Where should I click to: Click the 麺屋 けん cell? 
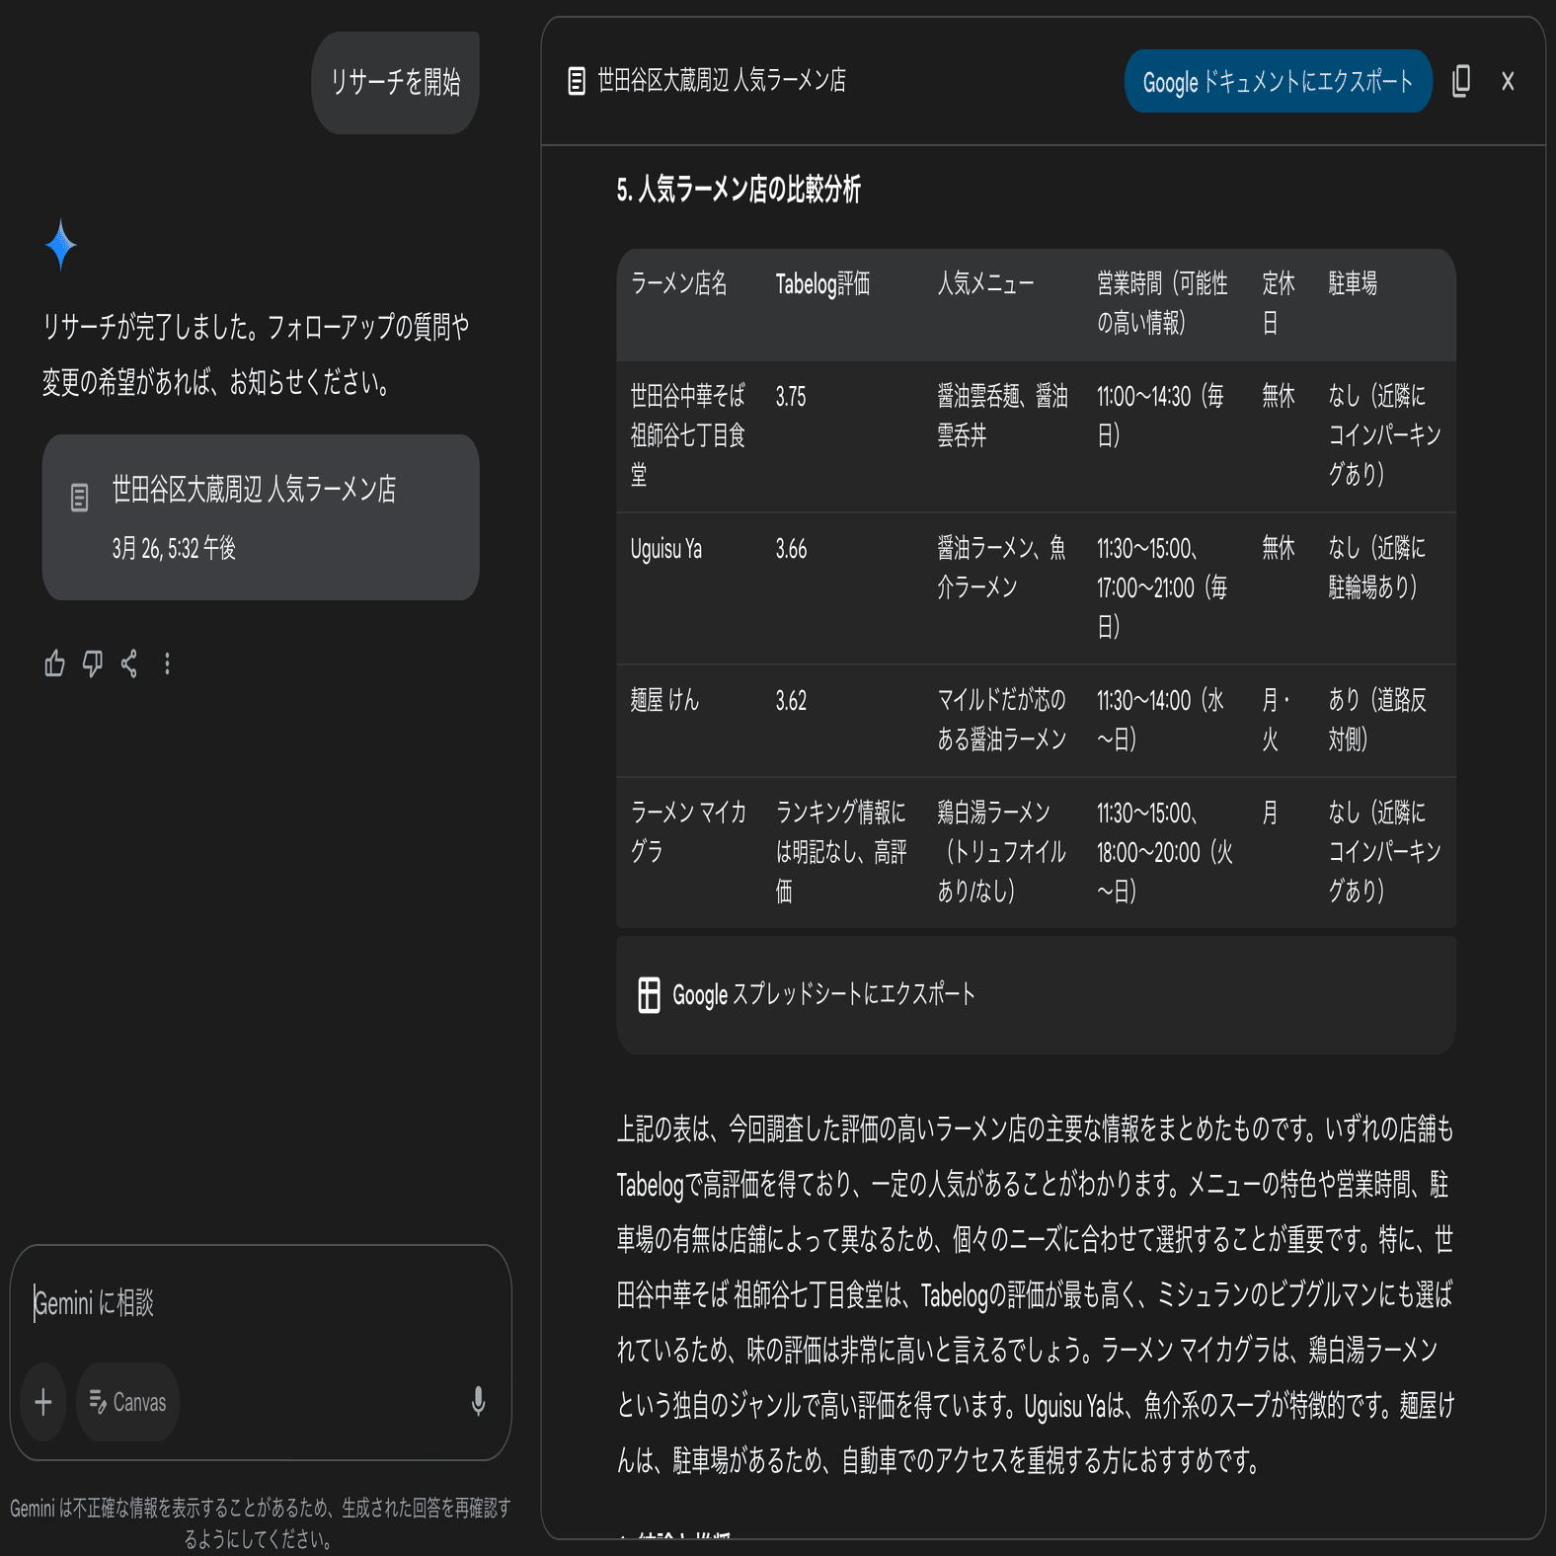coord(664,701)
